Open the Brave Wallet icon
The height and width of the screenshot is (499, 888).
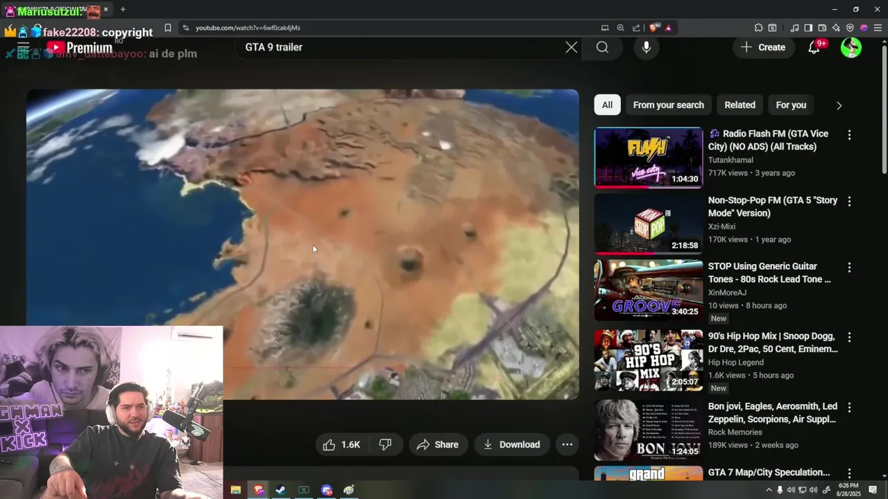822,28
